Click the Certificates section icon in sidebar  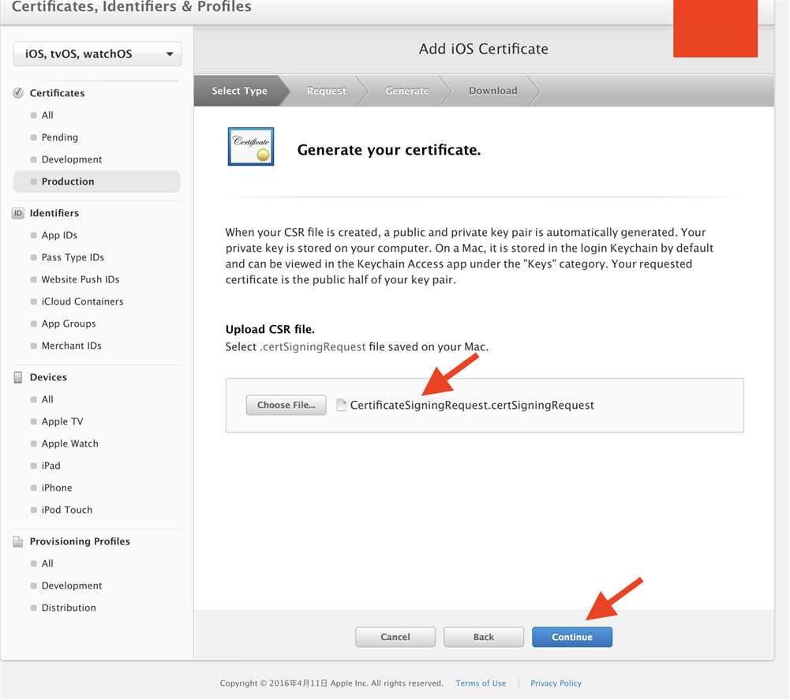tap(18, 93)
